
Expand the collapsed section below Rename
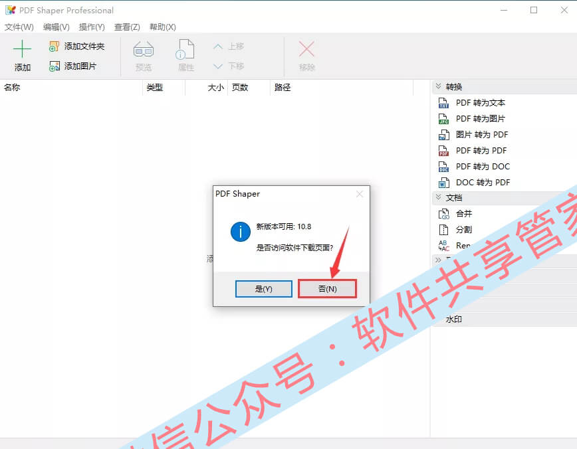coord(438,260)
